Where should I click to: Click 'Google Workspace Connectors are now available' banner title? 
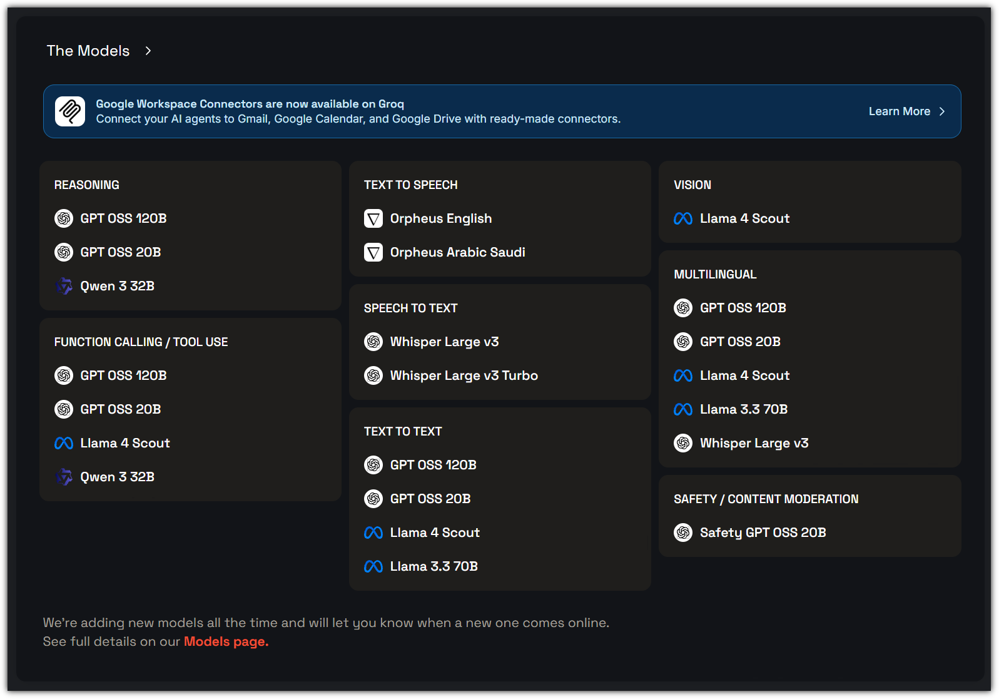(250, 104)
